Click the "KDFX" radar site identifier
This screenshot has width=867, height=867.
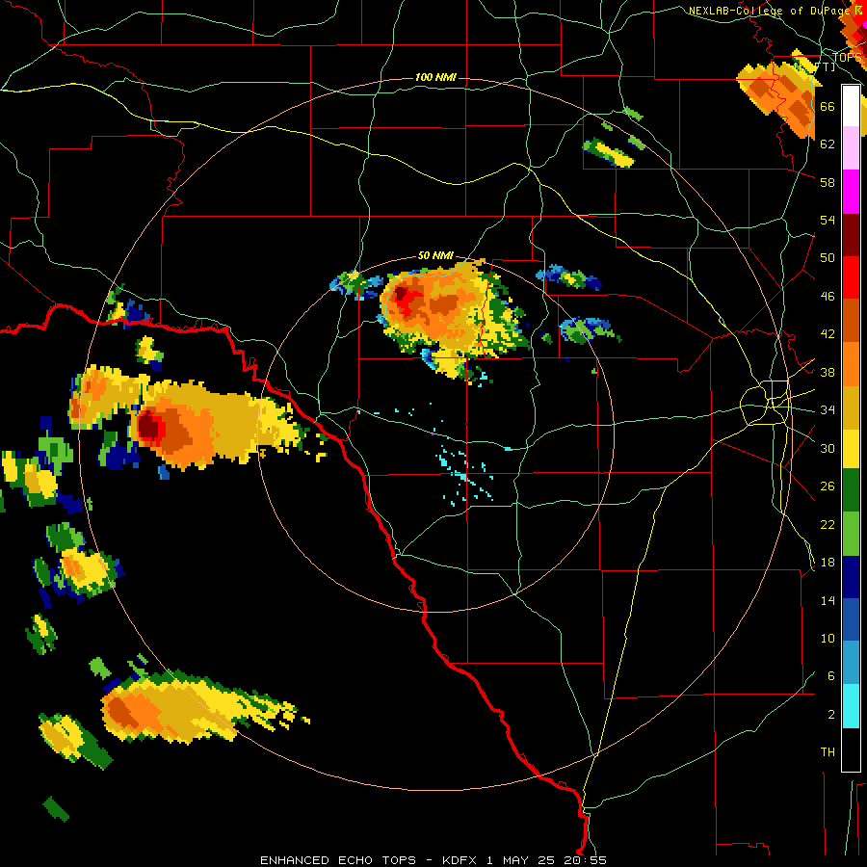tap(461, 860)
